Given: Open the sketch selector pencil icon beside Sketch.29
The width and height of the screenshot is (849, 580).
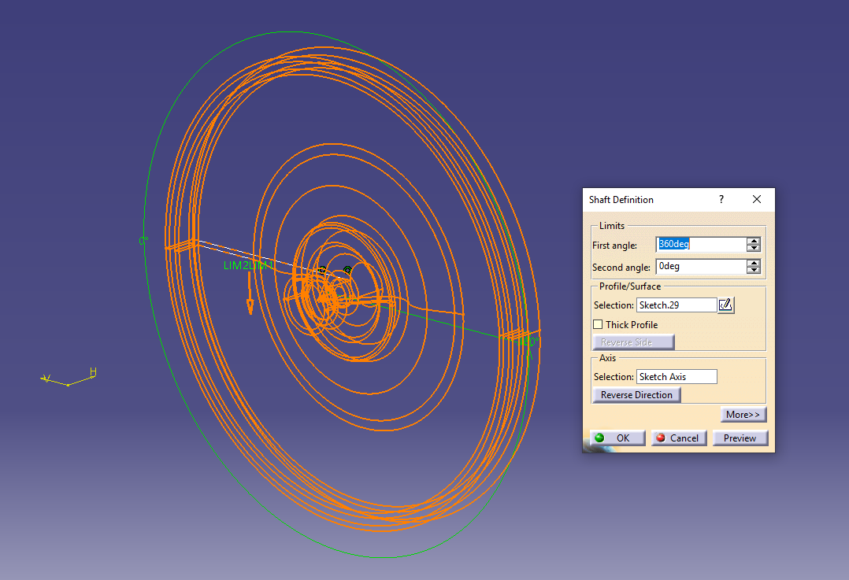Looking at the screenshot, I should coord(725,305).
